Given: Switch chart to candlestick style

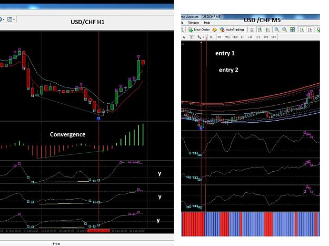Looking at the screenshot, I should [260, 29].
